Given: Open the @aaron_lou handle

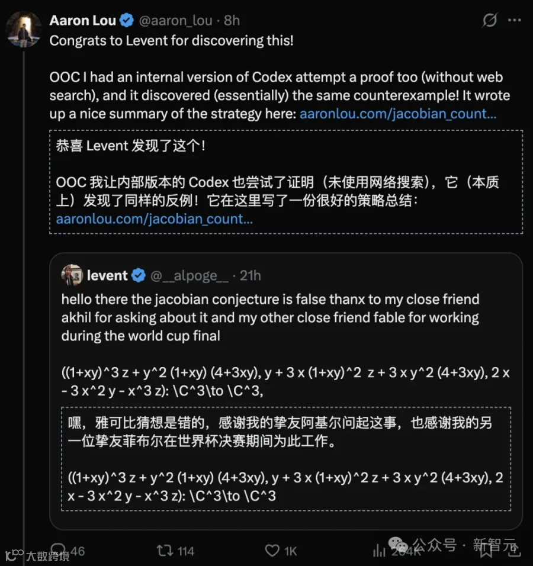Looking at the screenshot, I should (175, 21).
